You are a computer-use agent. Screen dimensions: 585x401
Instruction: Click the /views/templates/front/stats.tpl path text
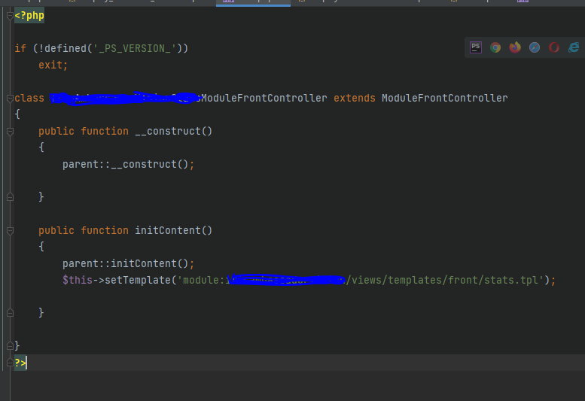tap(443, 281)
